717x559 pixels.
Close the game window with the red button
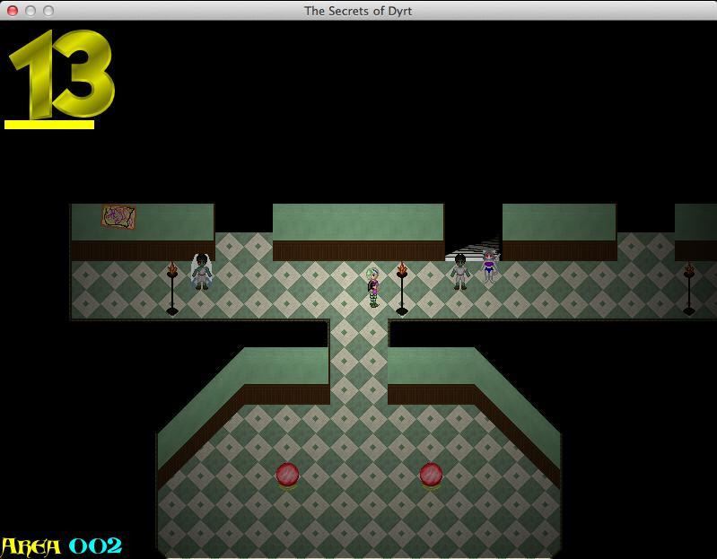13,11
